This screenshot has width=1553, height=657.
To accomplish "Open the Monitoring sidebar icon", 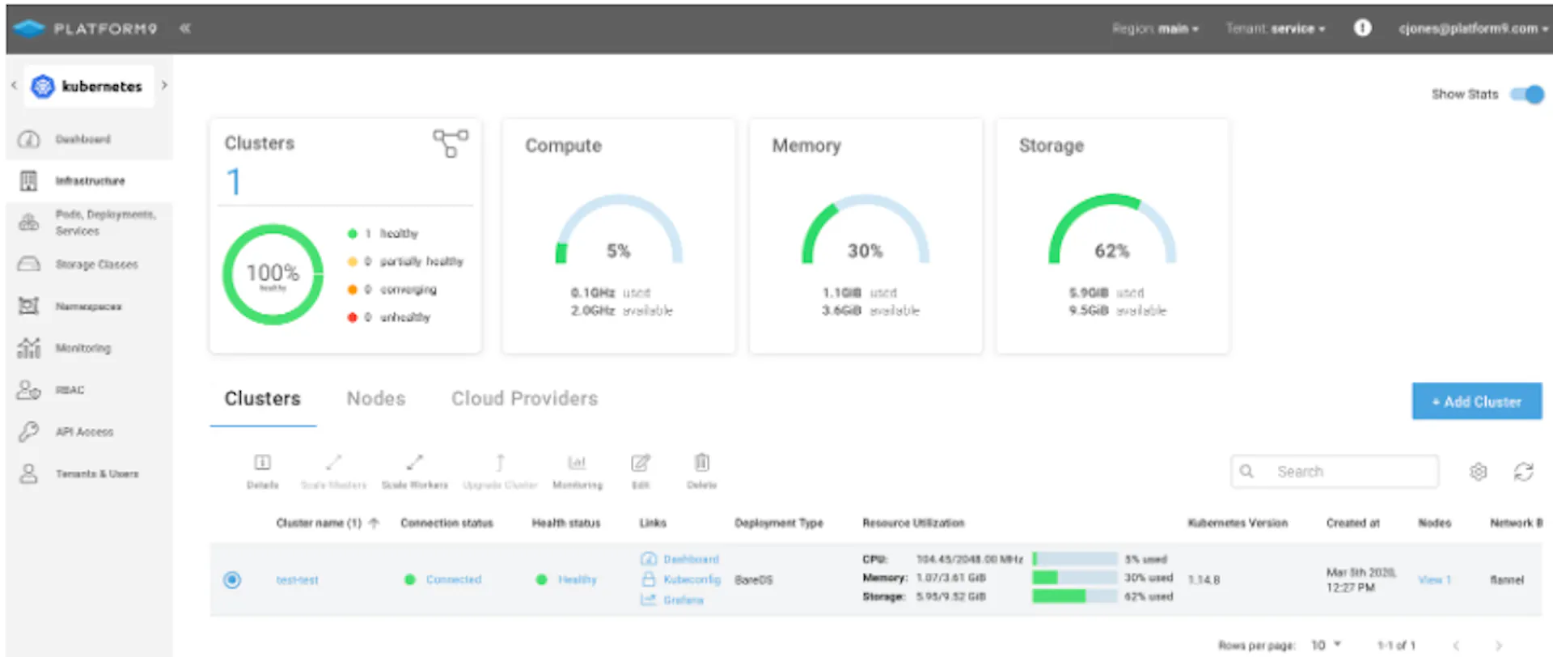I will point(29,348).
